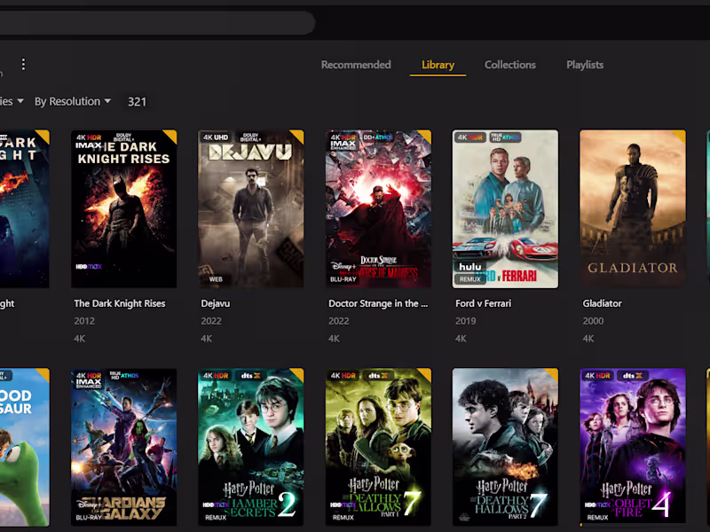Select the Library tab
The height and width of the screenshot is (532, 710).
(438, 65)
